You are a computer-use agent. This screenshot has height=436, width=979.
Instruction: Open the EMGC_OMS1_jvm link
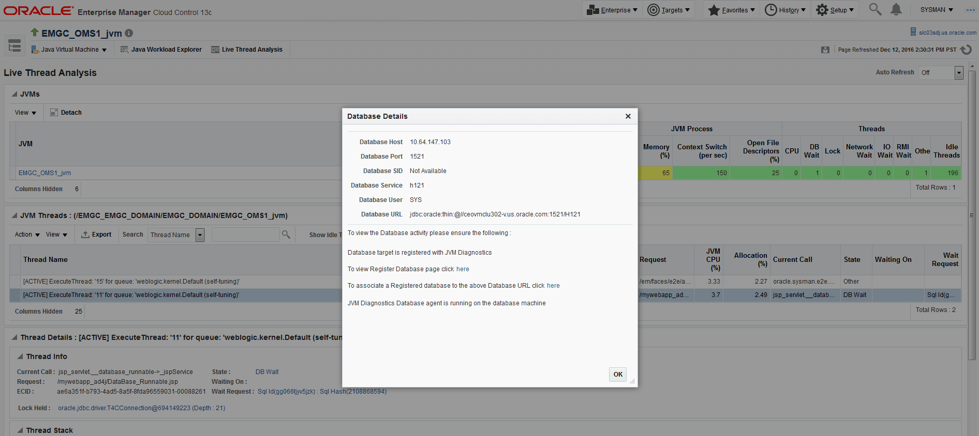44,173
